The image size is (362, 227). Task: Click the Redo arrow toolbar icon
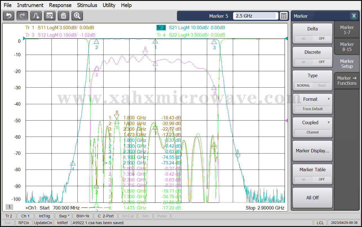pos(22,16)
